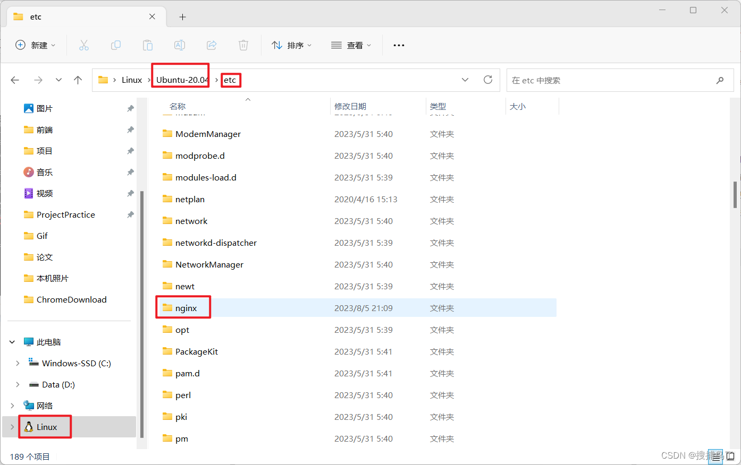Image resolution: width=741 pixels, height=465 pixels.
Task: Click the file list vertical scrollbar thumb
Action: pyautogui.click(x=735, y=195)
